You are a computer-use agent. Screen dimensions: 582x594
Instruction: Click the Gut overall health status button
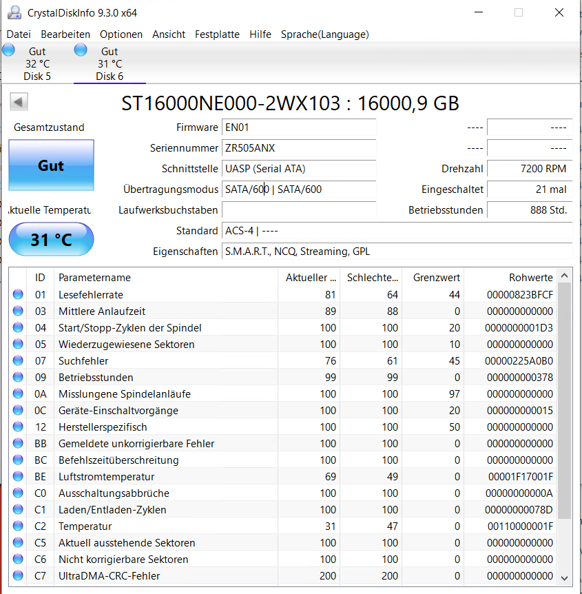pyautogui.click(x=51, y=165)
